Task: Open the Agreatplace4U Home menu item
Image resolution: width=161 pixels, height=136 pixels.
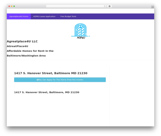Action: pos(19,16)
